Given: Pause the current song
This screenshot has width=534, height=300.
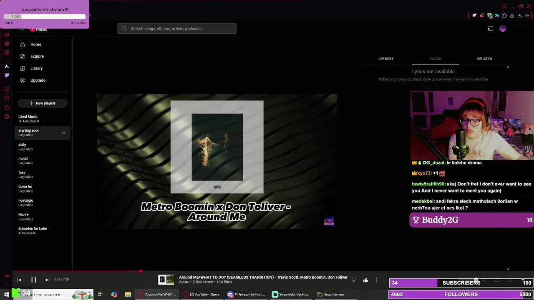Looking at the screenshot, I should coord(33,280).
